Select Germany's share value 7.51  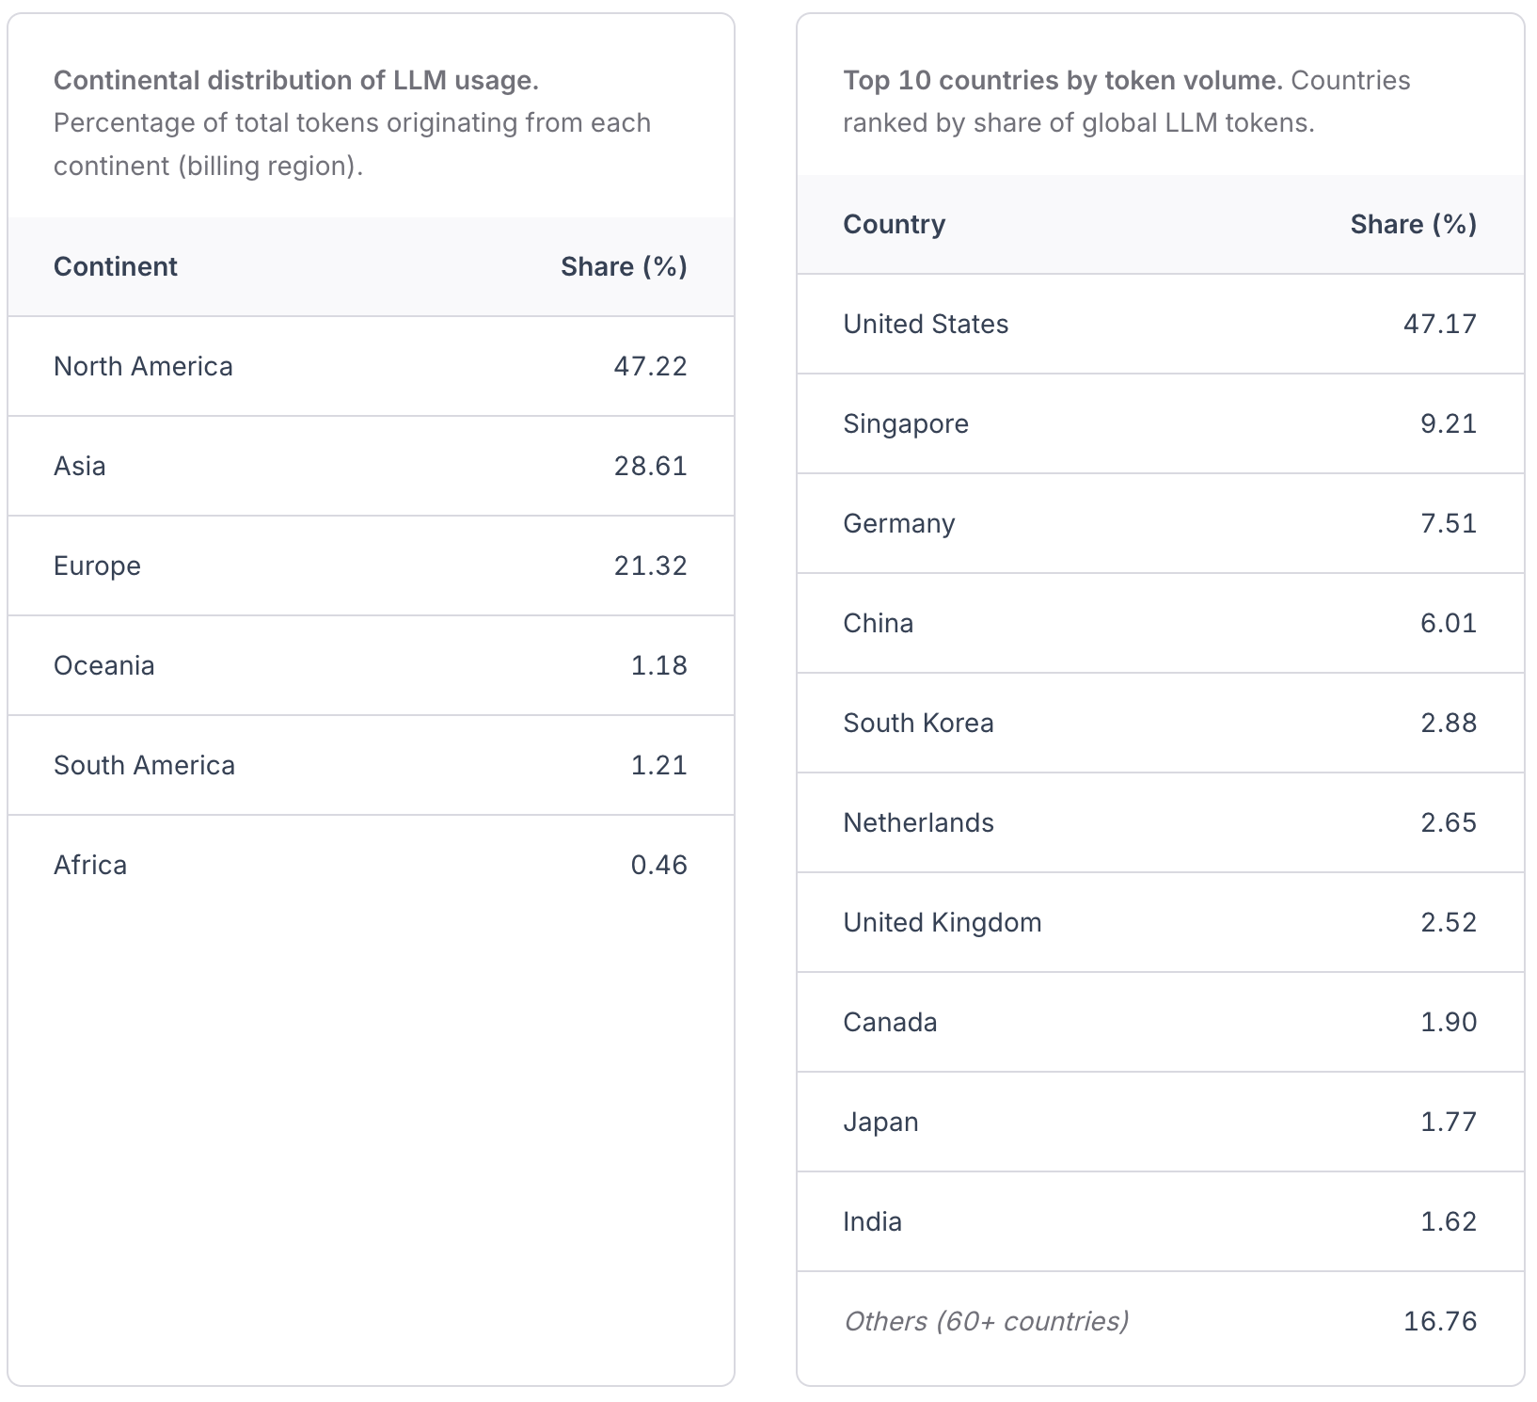coord(1448,524)
